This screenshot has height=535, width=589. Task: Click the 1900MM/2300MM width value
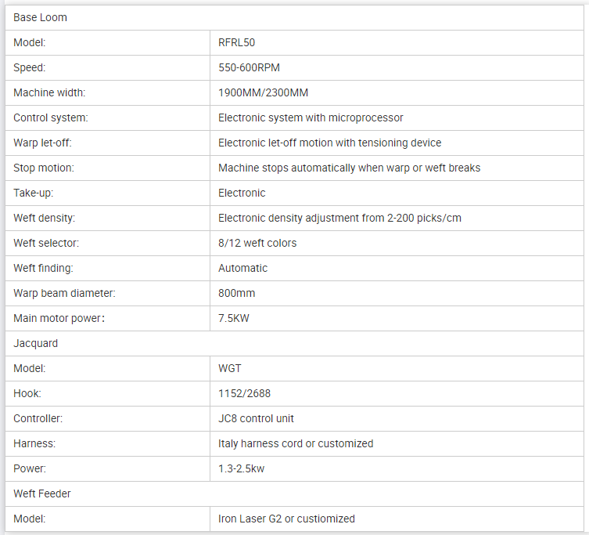(263, 92)
